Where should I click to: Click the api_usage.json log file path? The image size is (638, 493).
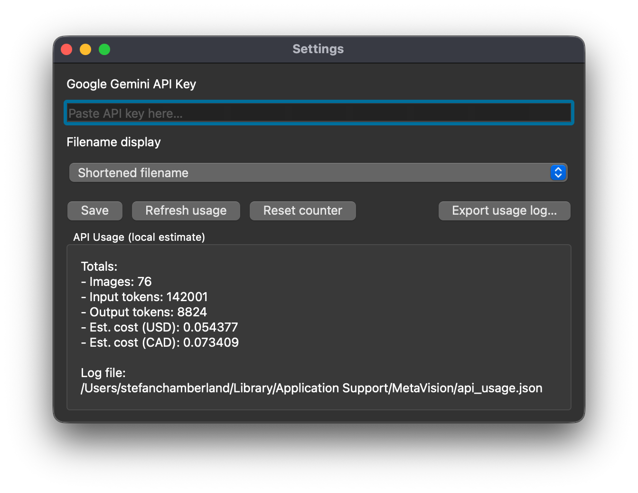[x=311, y=388]
